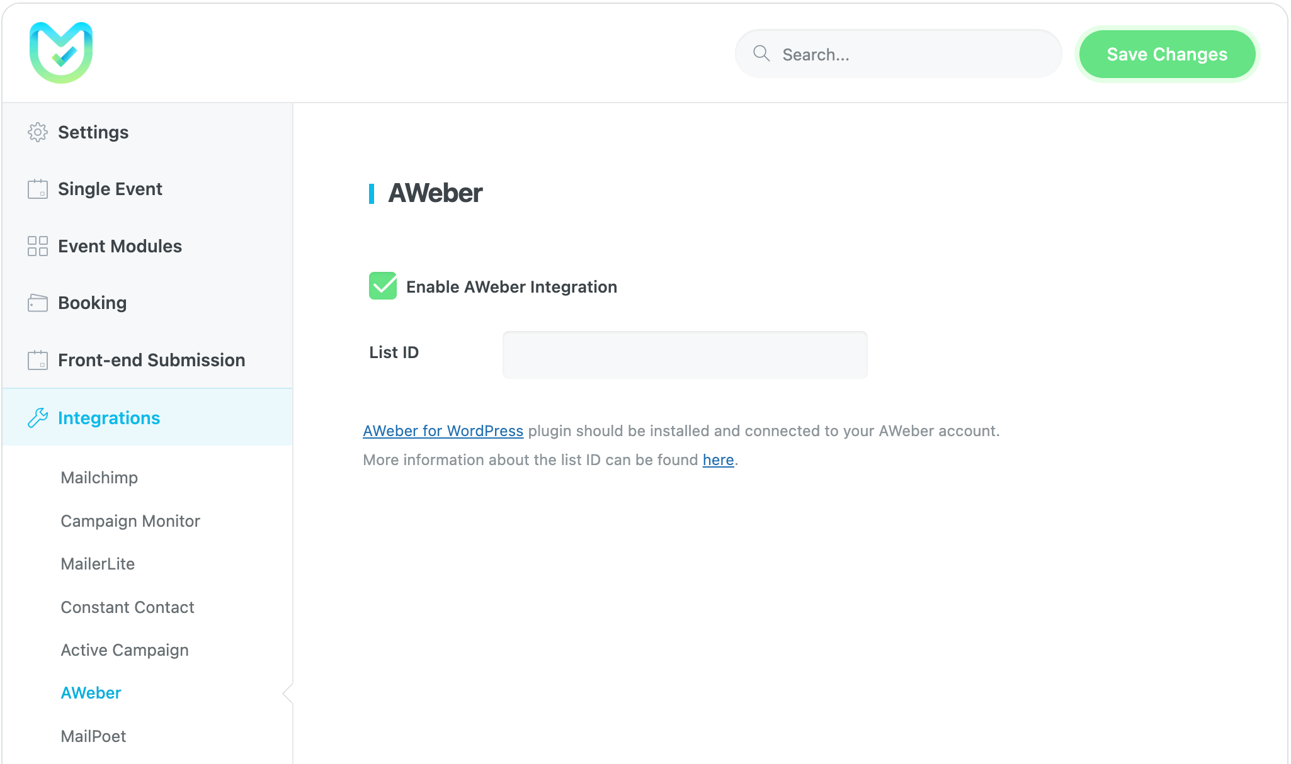This screenshot has width=1291, height=764.
Task: Click the Booking wallet icon
Action: [38, 303]
